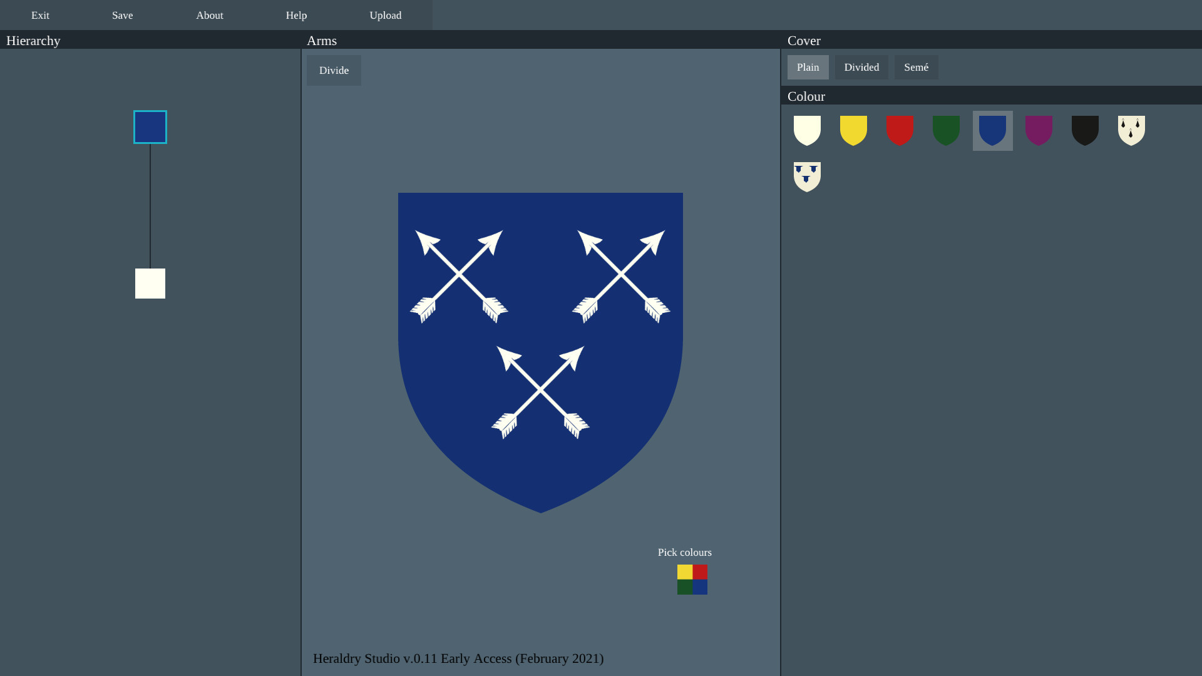The image size is (1202, 676).
Task: Select the purple (purpure) shield swatch
Action: 1039,130
